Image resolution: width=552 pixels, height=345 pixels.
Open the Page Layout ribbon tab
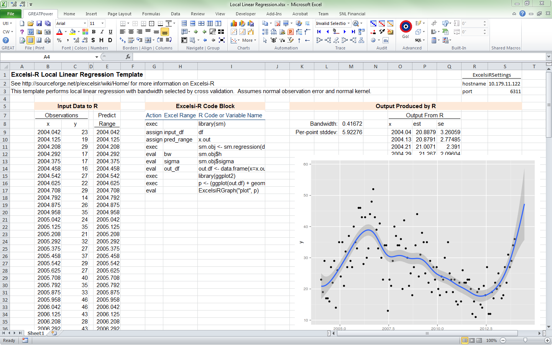coord(119,14)
